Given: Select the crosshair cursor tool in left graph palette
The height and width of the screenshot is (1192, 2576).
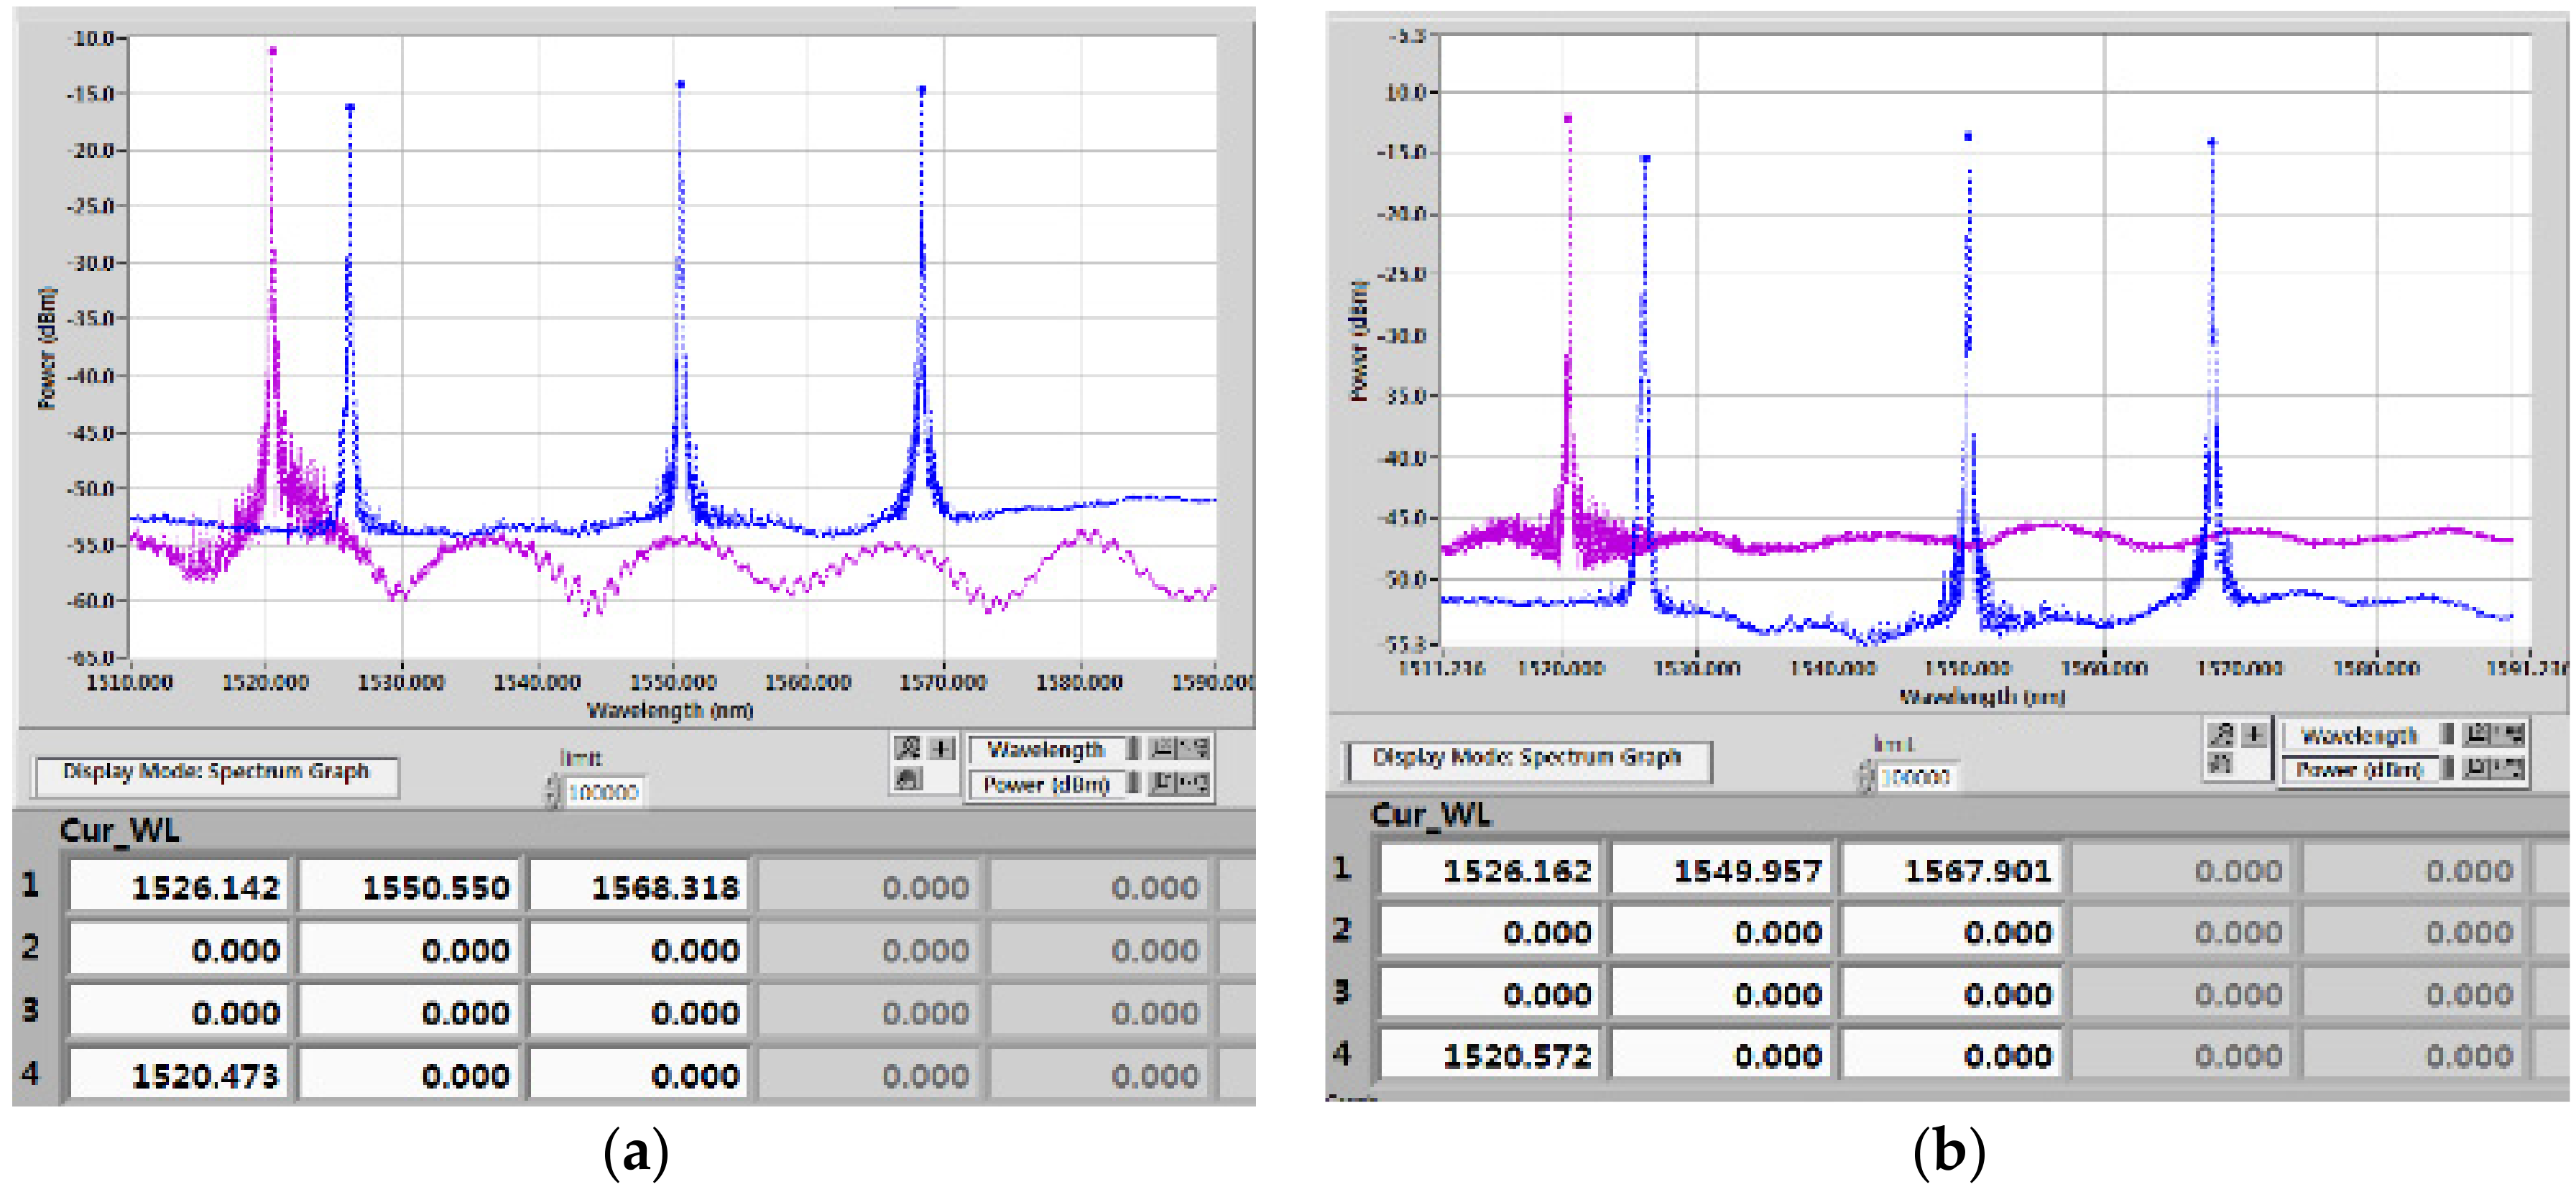Looking at the screenshot, I should pos(941,748).
